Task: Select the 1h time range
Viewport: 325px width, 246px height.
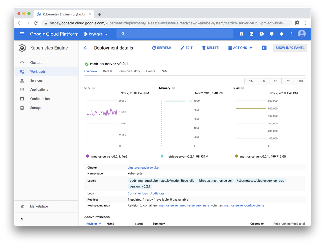Action: [251, 81]
